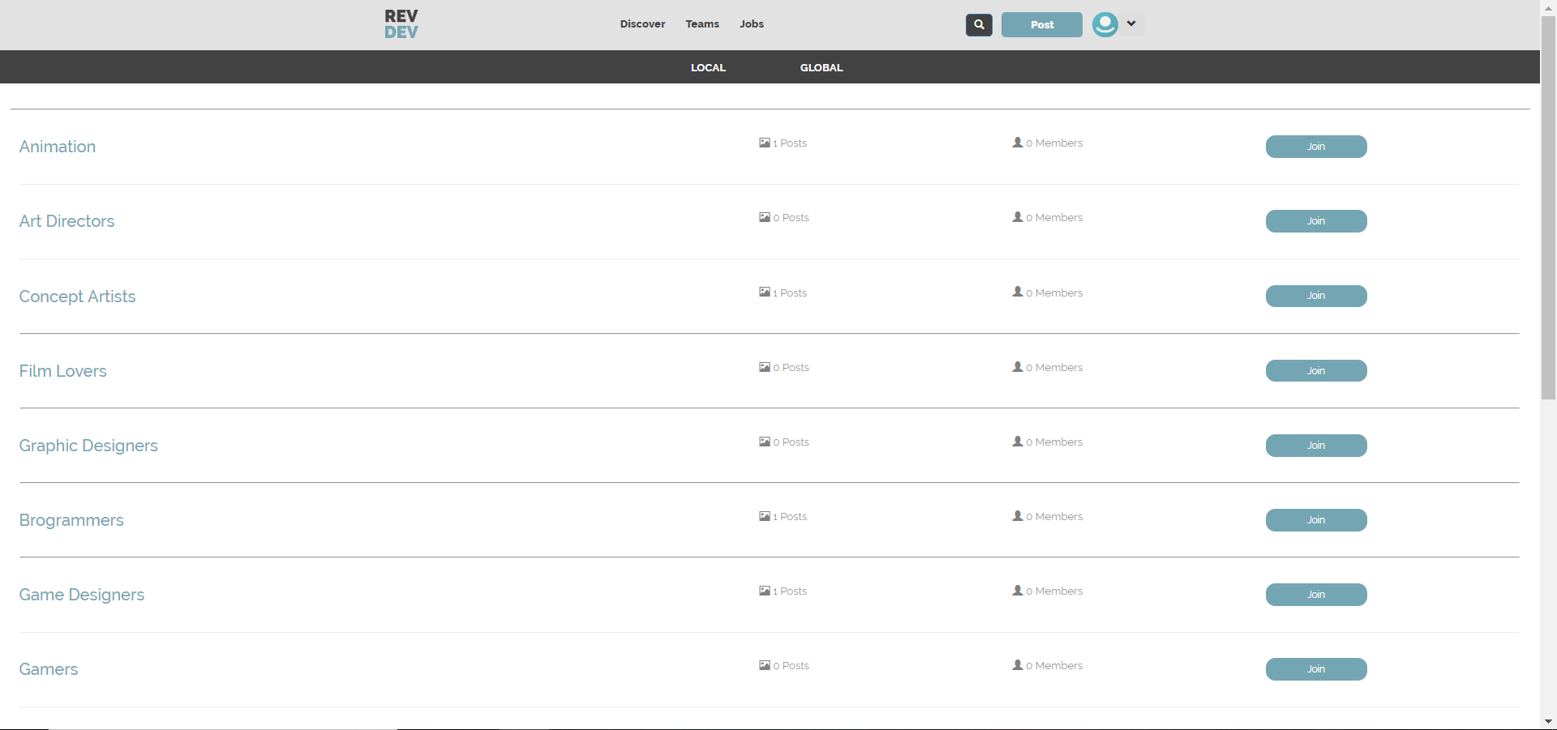1557x730 pixels.
Task: Click the search magnifier icon
Action: pyautogui.click(x=979, y=24)
